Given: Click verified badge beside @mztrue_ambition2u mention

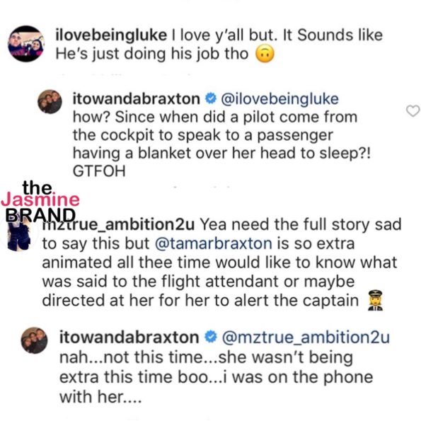Looking at the screenshot, I should (x=211, y=337).
